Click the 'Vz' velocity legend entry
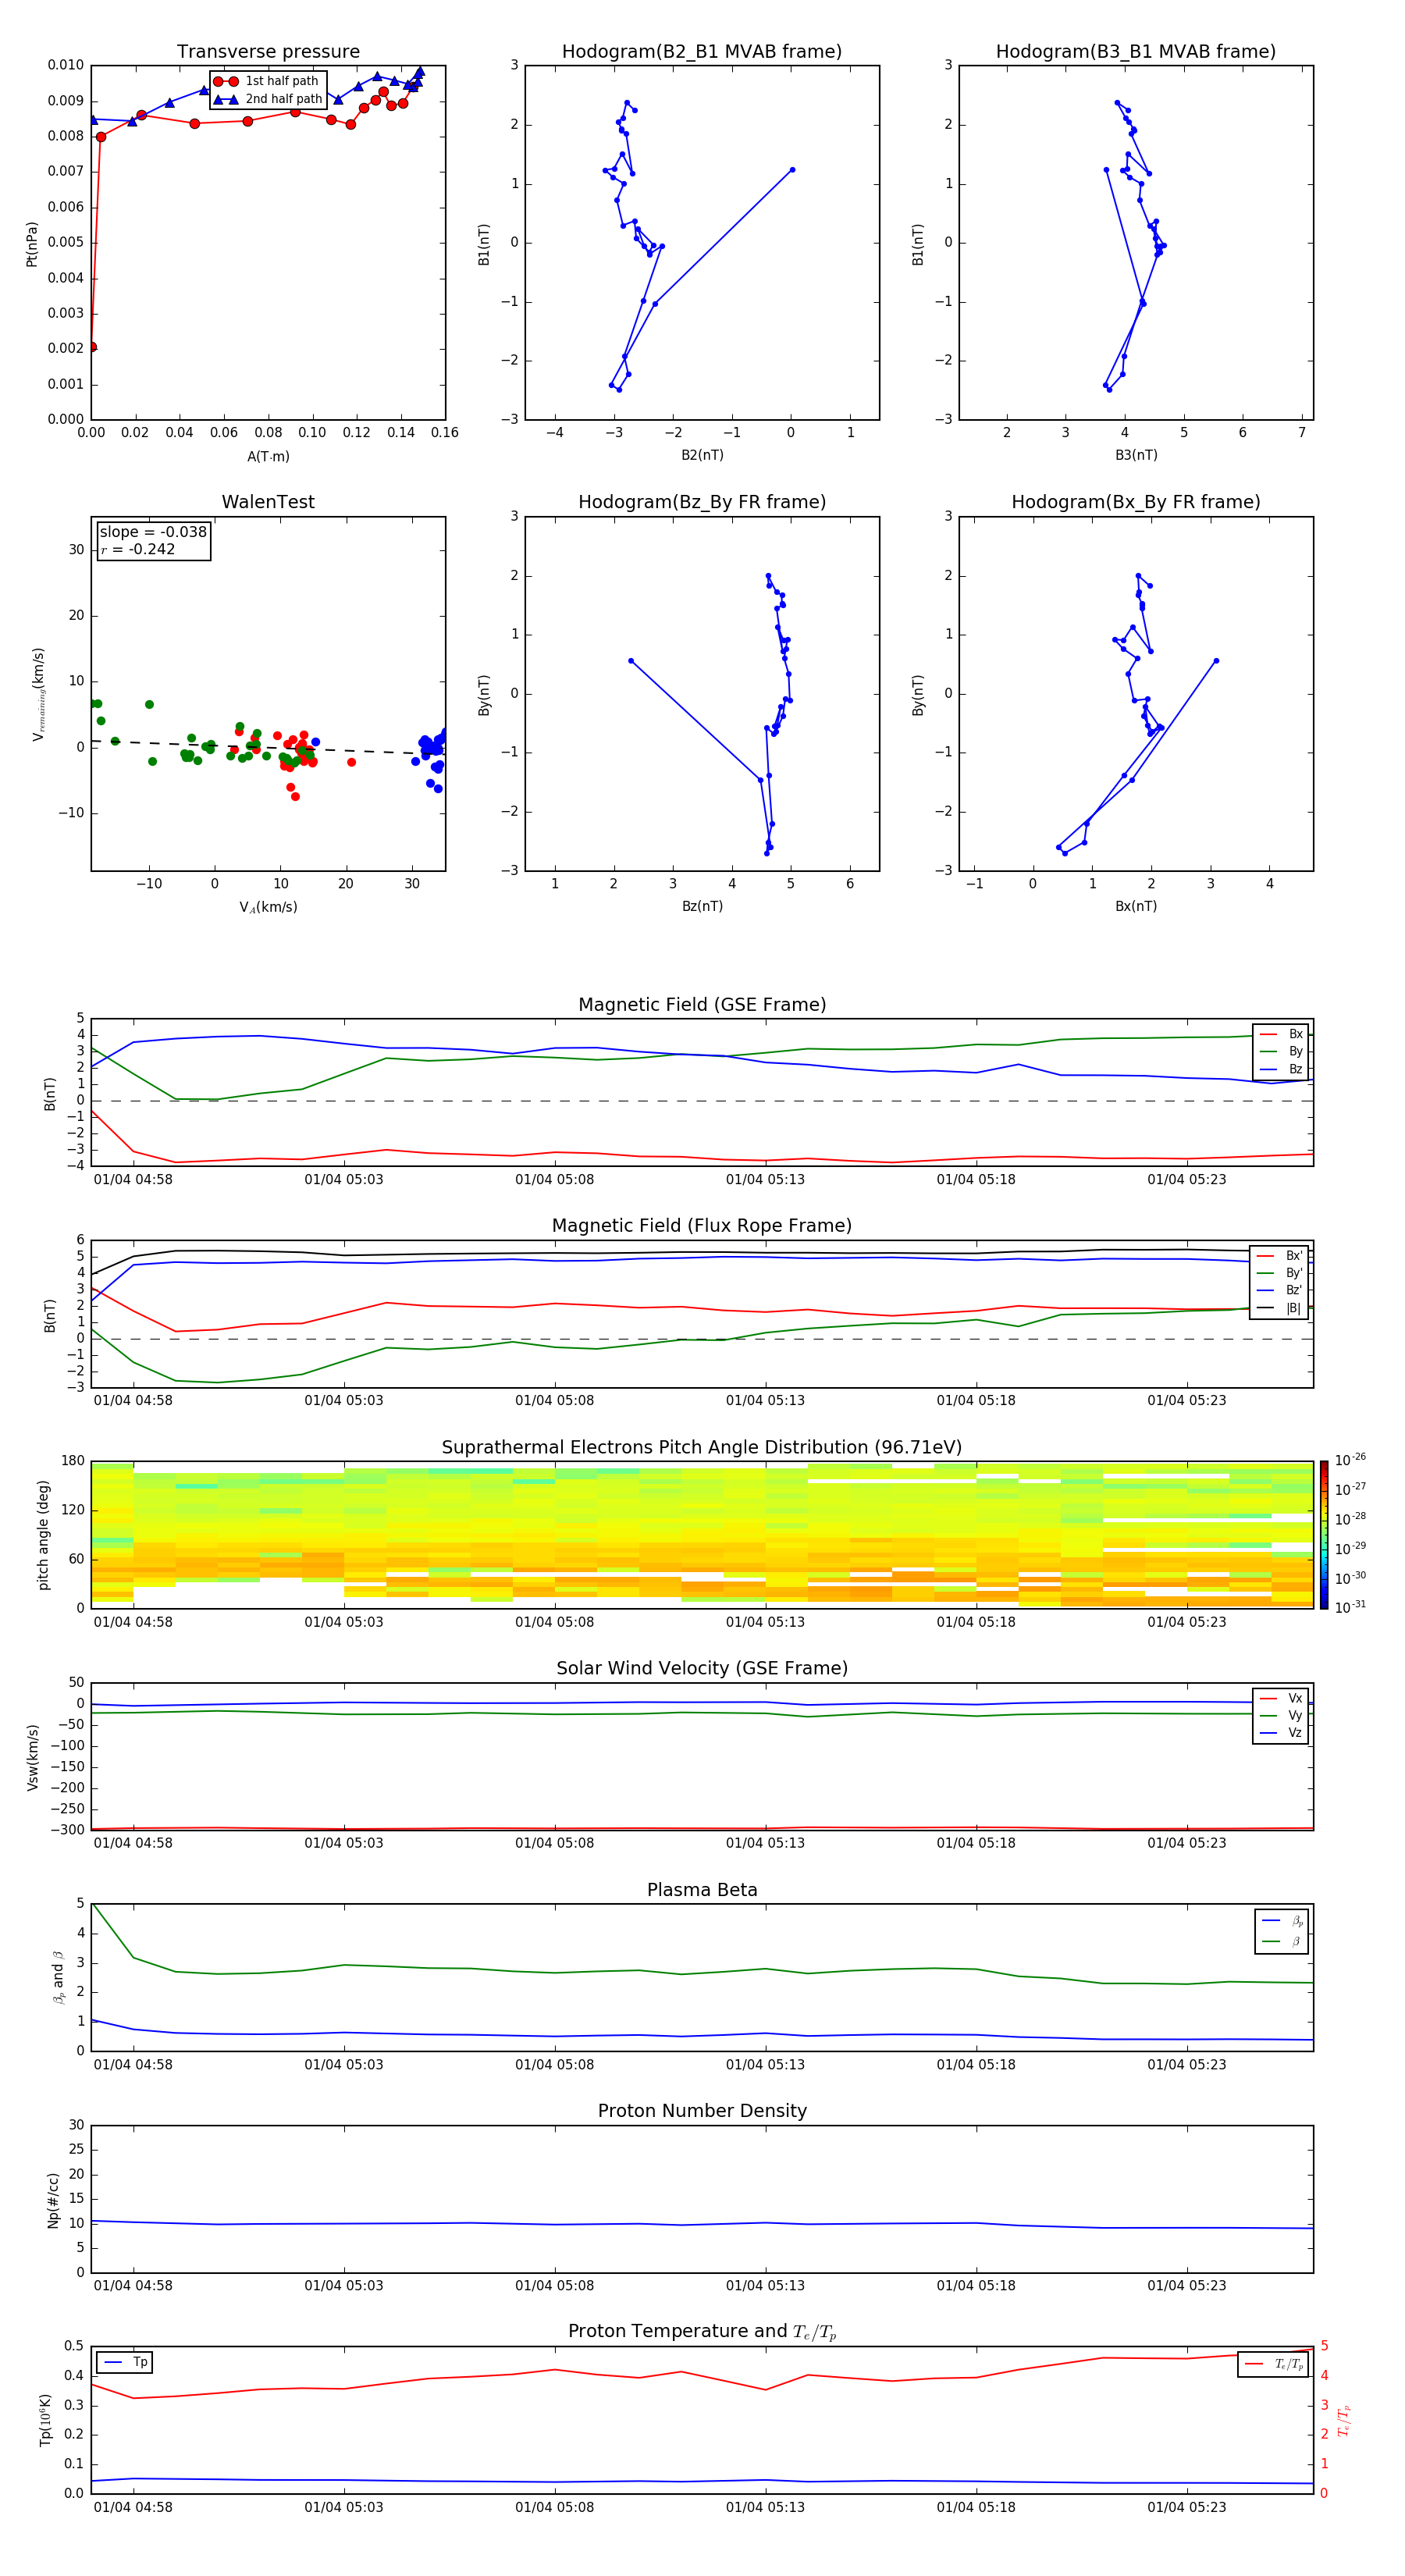 pos(1282,1733)
